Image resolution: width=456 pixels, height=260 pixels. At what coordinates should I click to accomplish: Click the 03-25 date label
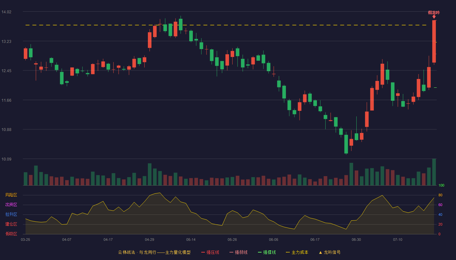pos(25,240)
